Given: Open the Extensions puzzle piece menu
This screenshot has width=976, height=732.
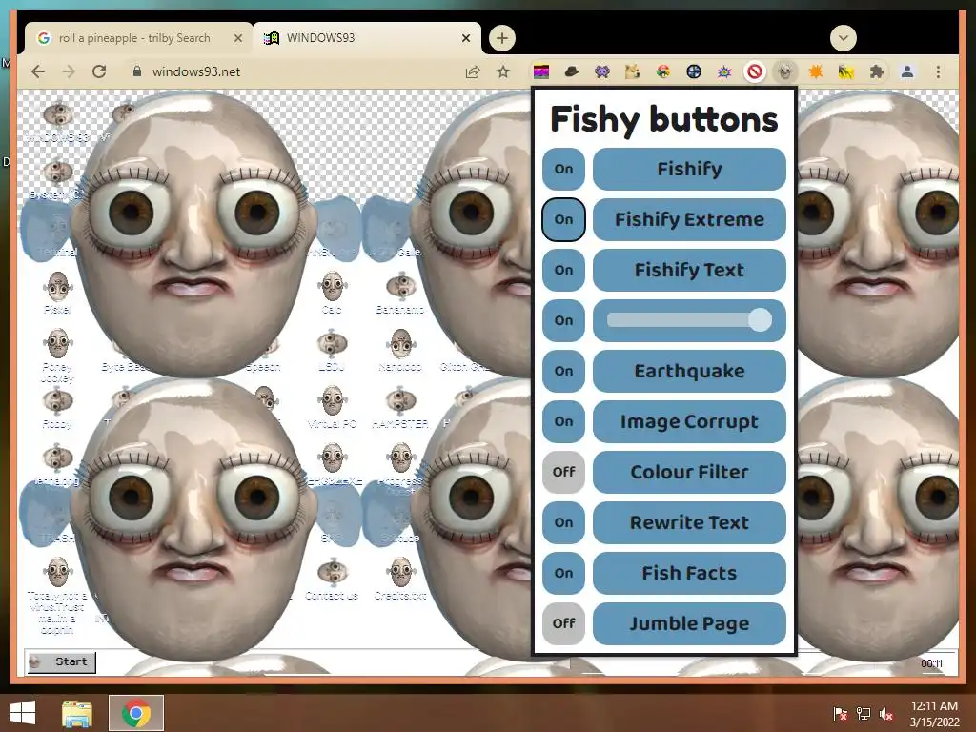Looking at the screenshot, I should pos(877,72).
